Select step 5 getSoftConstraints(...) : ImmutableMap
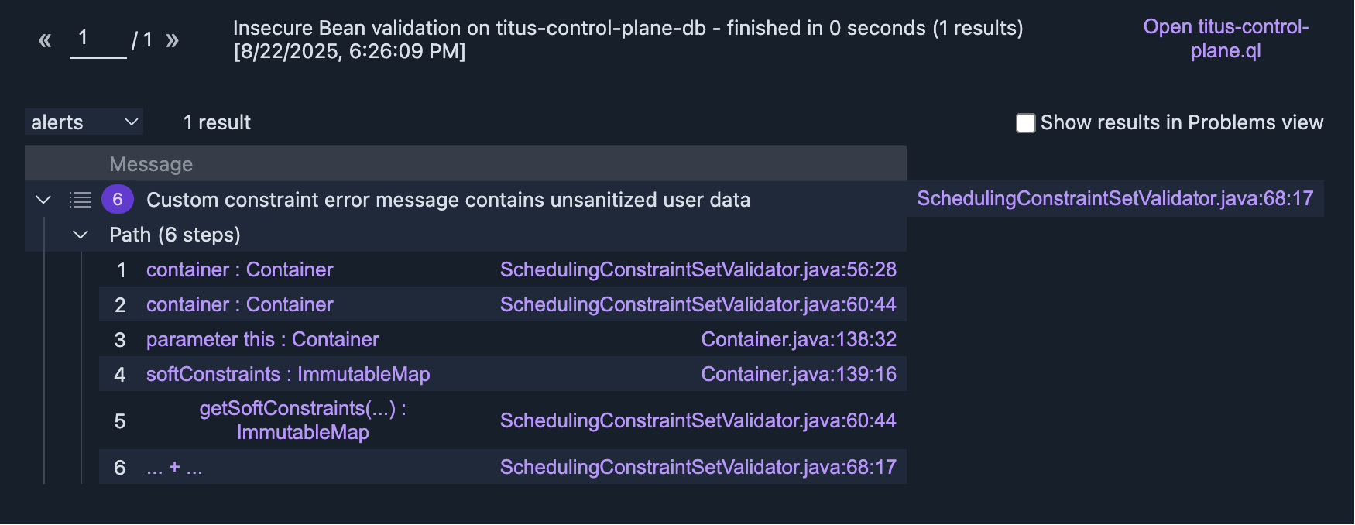This screenshot has width=1355, height=525. click(x=303, y=420)
